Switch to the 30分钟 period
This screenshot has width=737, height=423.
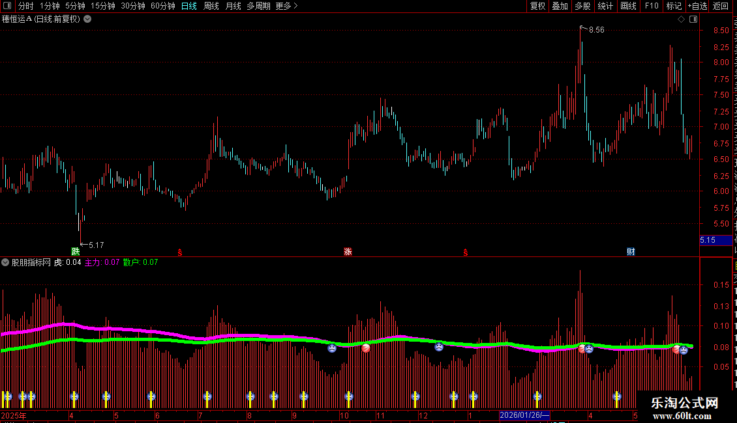(x=132, y=6)
